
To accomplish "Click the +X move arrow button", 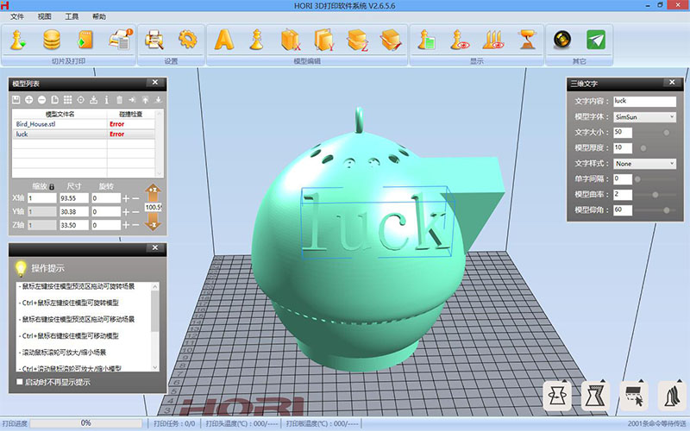I will click(x=153, y=192).
